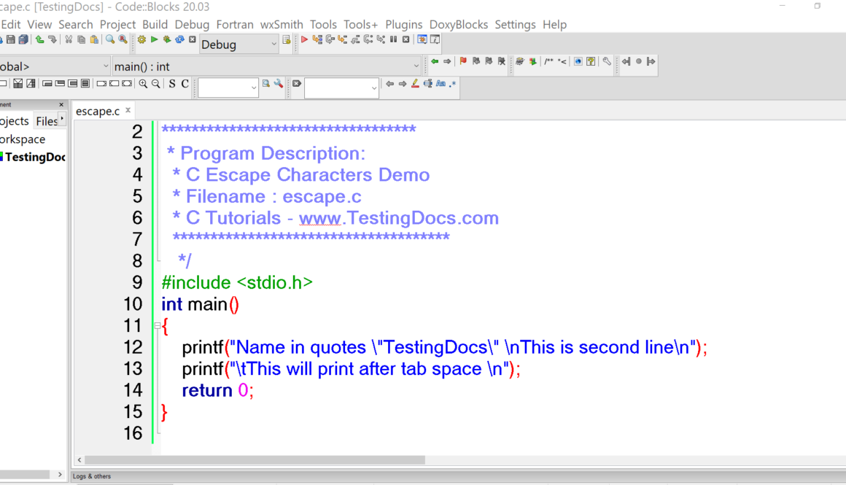Collapse the main function code fold at line 11
Viewport: 846px width, 485px height.
coord(158,326)
